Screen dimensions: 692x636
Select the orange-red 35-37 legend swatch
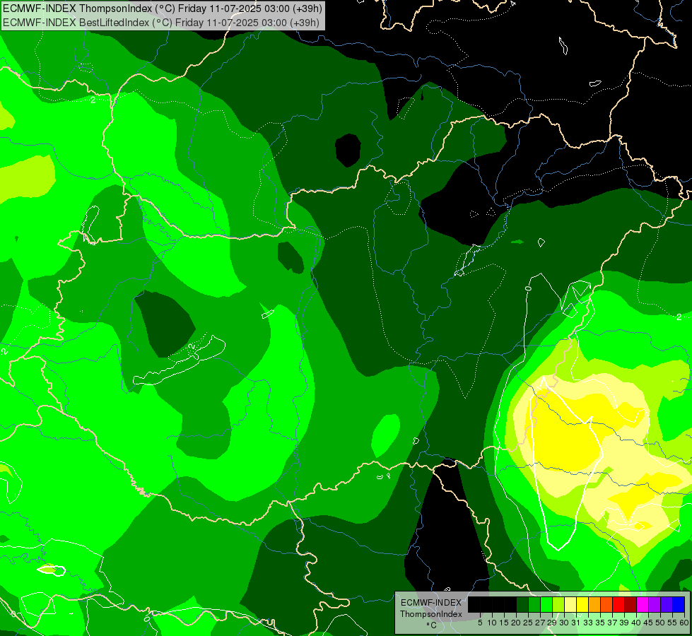(x=606, y=604)
